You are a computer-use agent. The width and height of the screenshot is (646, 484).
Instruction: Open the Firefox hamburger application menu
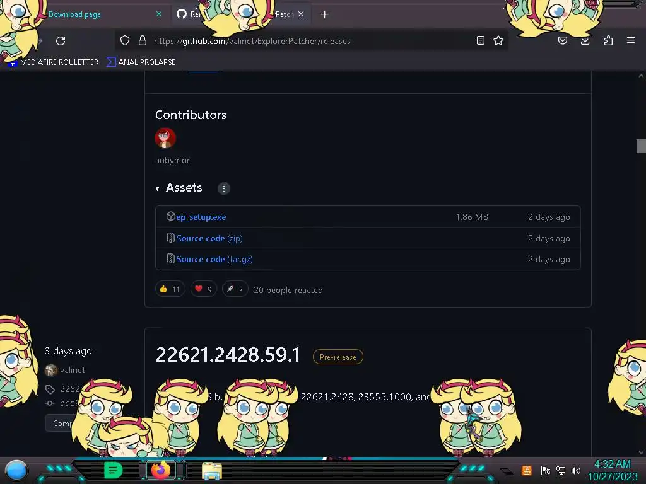click(631, 40)
